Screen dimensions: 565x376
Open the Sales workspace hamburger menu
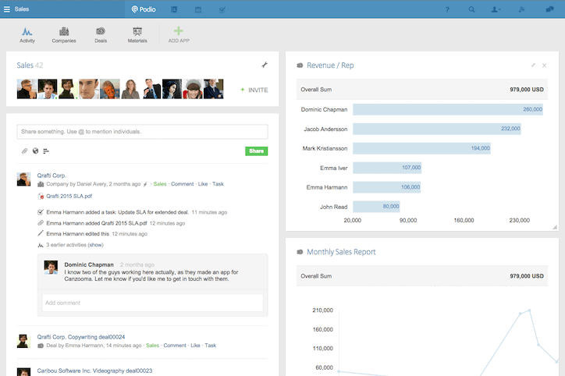tap(6, 9)
